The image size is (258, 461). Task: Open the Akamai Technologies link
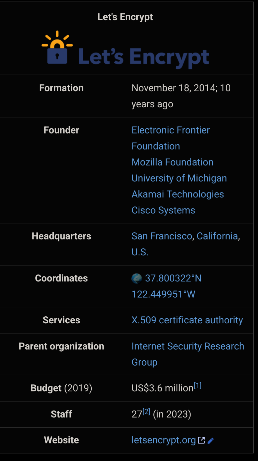(177, 194)
